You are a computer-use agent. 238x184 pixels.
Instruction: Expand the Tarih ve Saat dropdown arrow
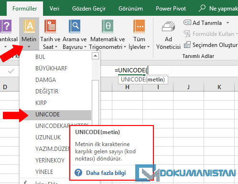(x=56, y=47)
